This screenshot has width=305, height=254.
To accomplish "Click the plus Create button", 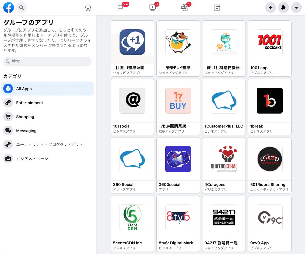I will [x=270, y=8].
